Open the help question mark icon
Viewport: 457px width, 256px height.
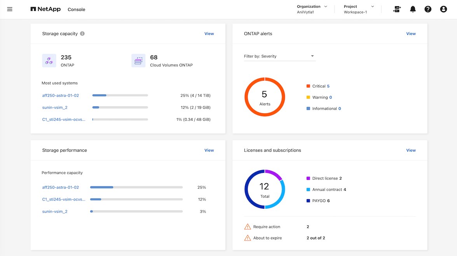[x=428, y=9]
